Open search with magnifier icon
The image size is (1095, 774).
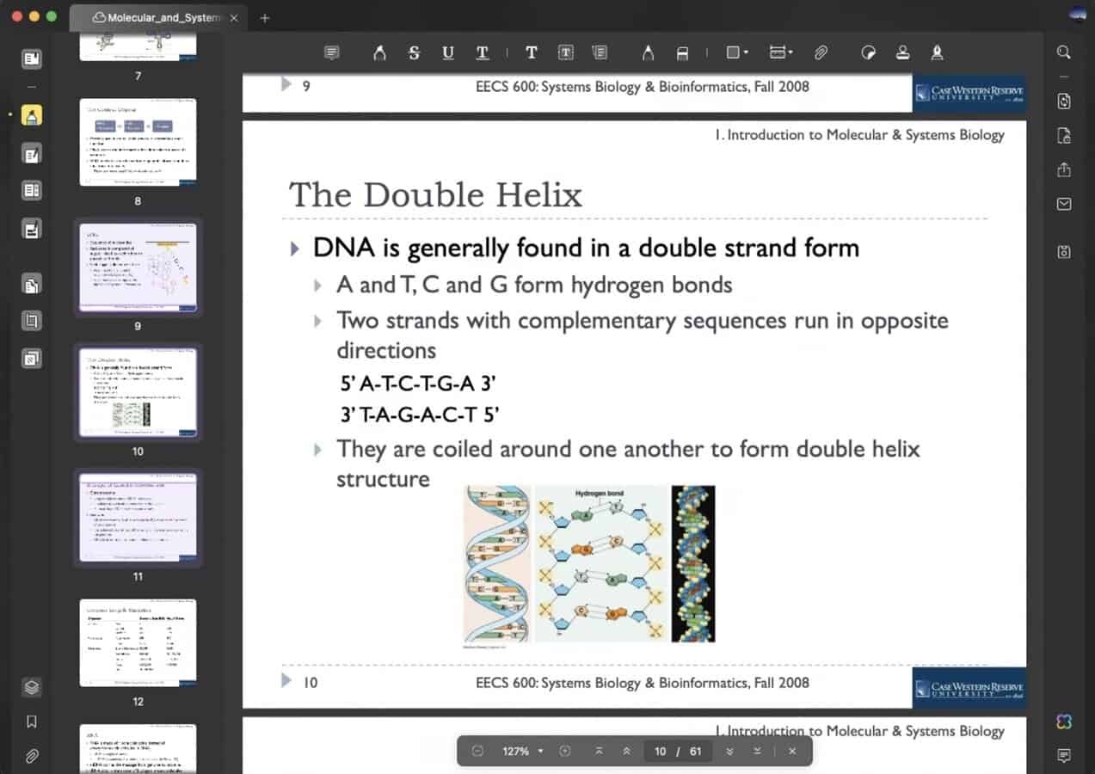[x=1064, y=53]
